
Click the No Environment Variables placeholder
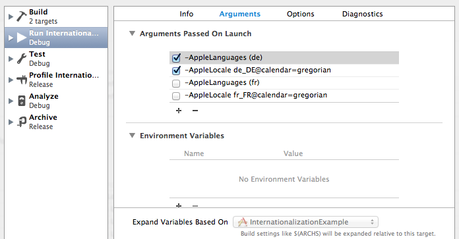point(284,179)
